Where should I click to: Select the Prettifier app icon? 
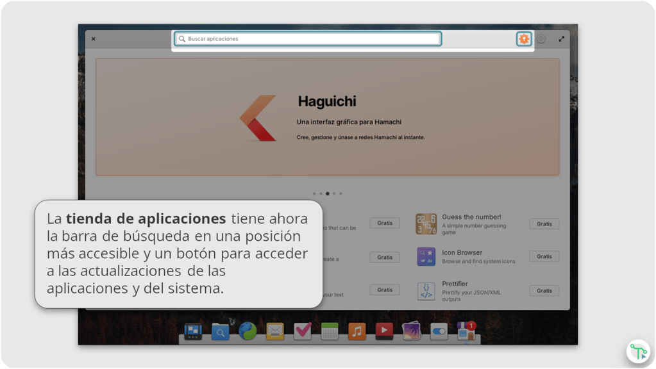click(x=426, y=291)
